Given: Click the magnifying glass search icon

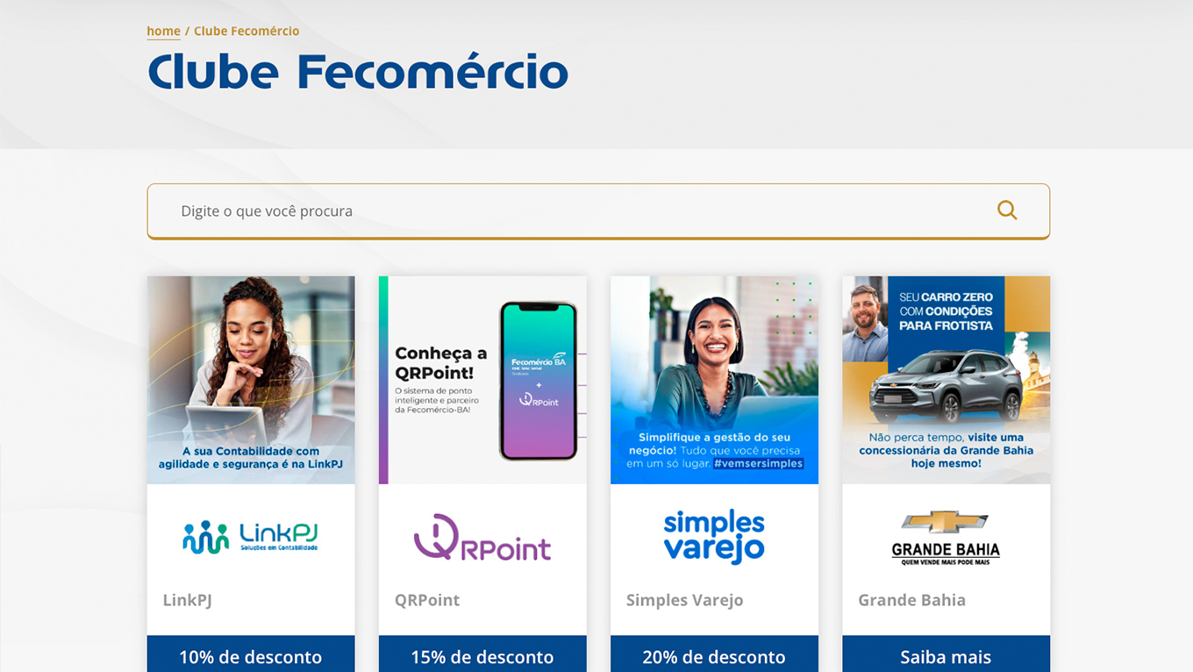Looking at the screenshot, I should (x=1007, y=211).
